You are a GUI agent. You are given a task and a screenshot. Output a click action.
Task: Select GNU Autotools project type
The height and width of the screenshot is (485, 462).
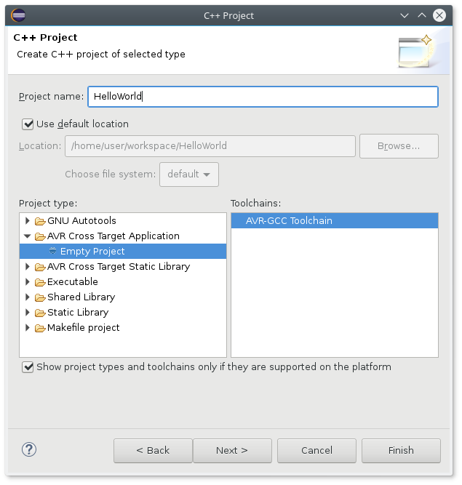(81, 220)
